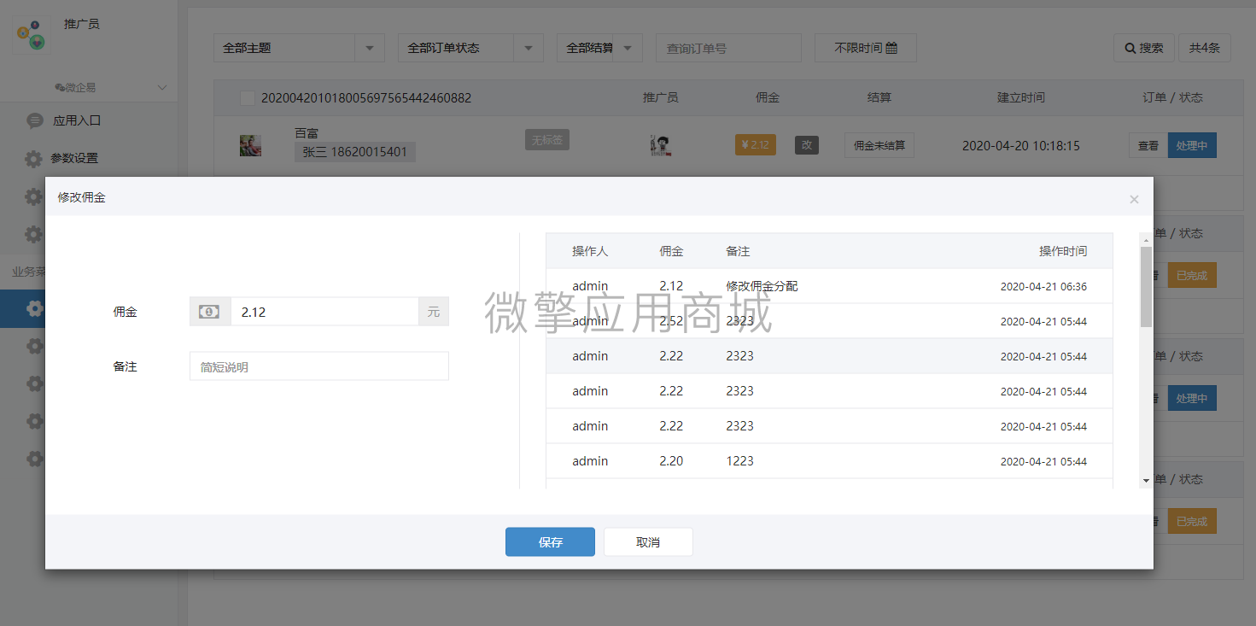Viewport: 1256px width, 626px height.
Task: Click the app logo in sidebar
Action: pyautogui.click(x=32, y=34)
